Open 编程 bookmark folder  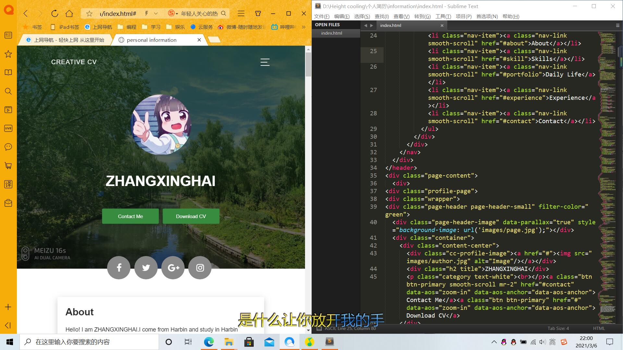tap(127, 27)
